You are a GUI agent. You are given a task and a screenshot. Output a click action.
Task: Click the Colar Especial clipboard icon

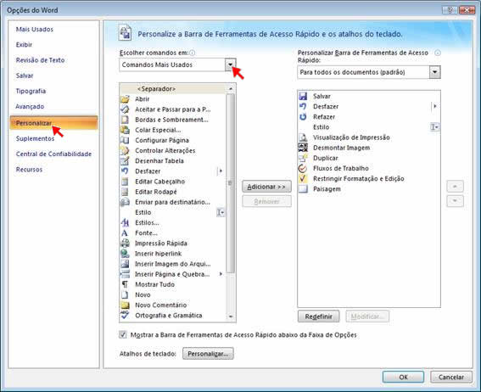pos(125,130)
